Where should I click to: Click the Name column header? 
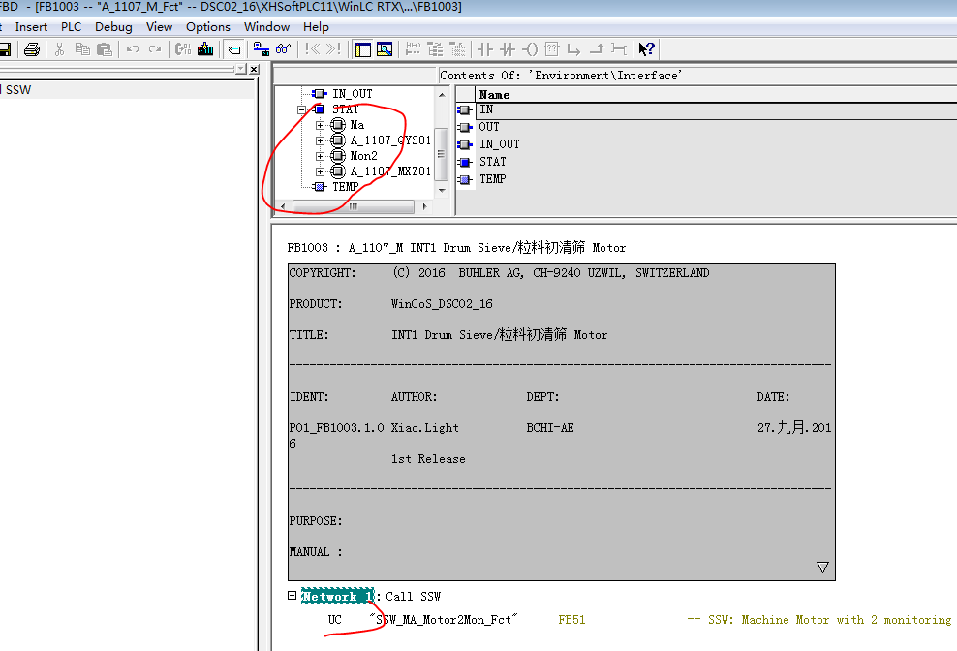(x=494, y=94)
